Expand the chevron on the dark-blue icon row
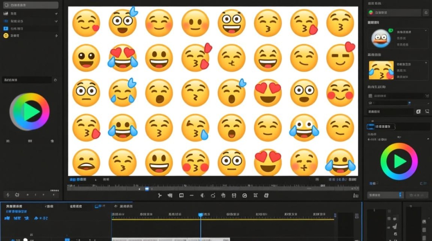Screen dimensions: 432x241 point(56,21)
